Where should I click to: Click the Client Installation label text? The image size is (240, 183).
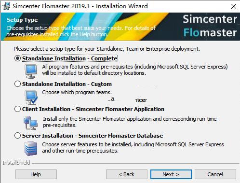pyautogui.click(x=93, y=109)
